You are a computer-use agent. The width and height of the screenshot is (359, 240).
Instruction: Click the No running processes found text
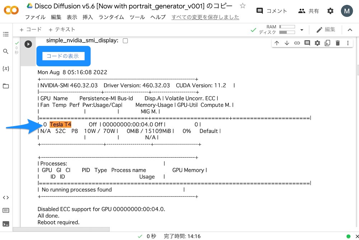(77, 189)
